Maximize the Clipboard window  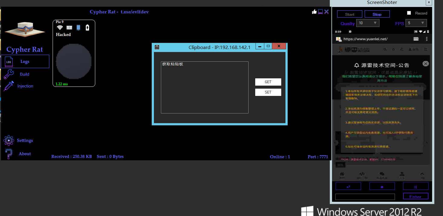point(268,46)
